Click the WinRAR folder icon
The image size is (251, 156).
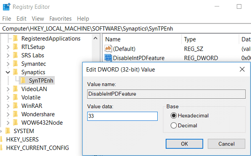pyautogui.click(x=15, y=106)
